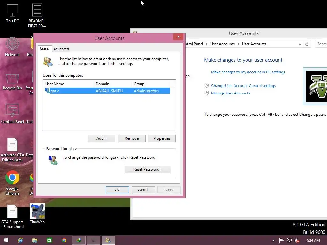The image size is (327, 245).
Task: Close the pink User Accounts dialog
Action: point(178,37)
